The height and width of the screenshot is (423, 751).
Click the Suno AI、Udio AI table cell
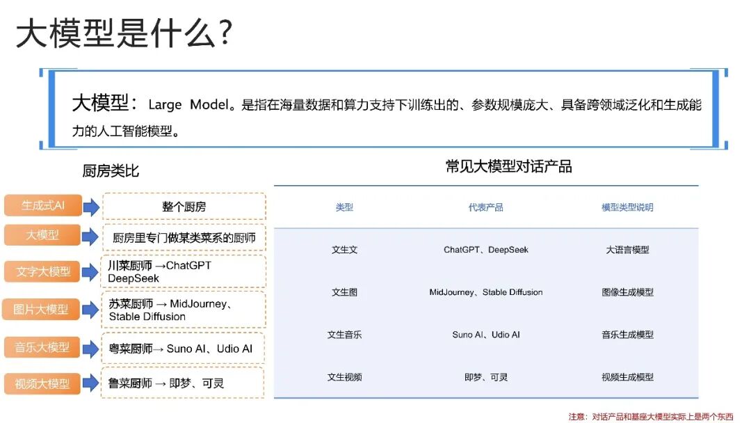click(x=485, y=335)
